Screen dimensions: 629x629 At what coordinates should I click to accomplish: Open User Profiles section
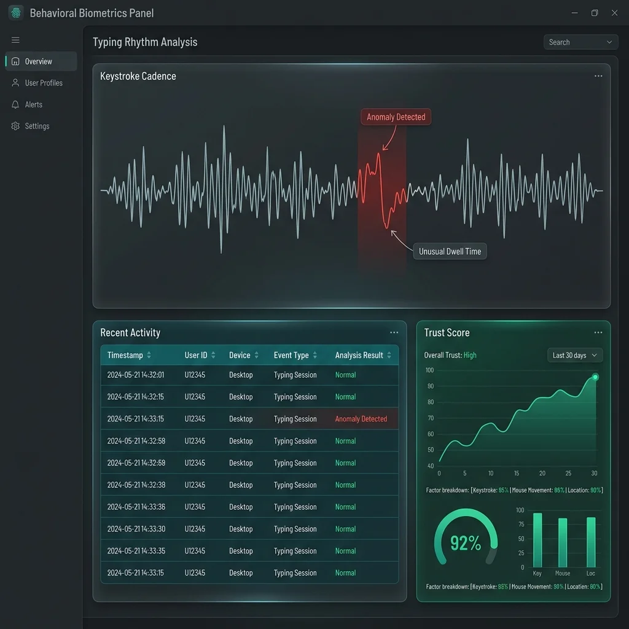41,83
